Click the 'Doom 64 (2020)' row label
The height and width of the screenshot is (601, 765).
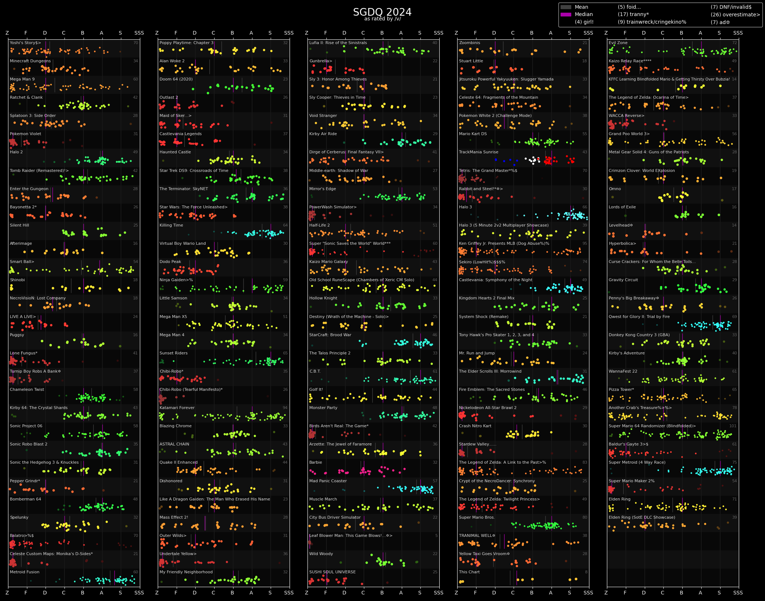click(176, 79)
